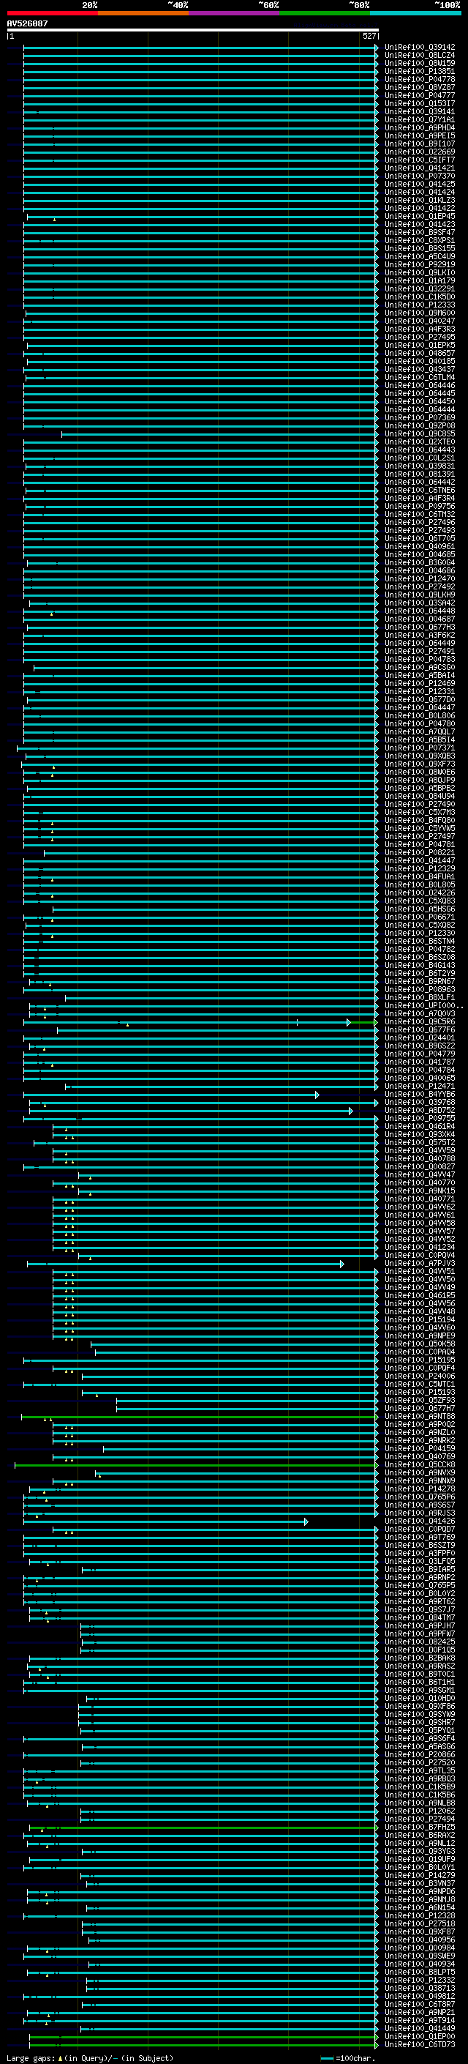This screenshot has height=2064, width=468.
Task: Click the white query sequence ruler bar
Action: pyautogui.click(x=193, y=29)
